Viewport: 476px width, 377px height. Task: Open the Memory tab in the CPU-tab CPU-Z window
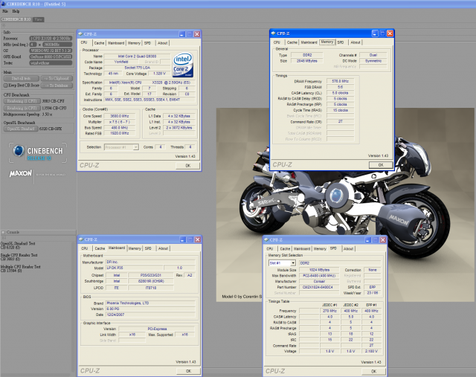click(134, 43)
